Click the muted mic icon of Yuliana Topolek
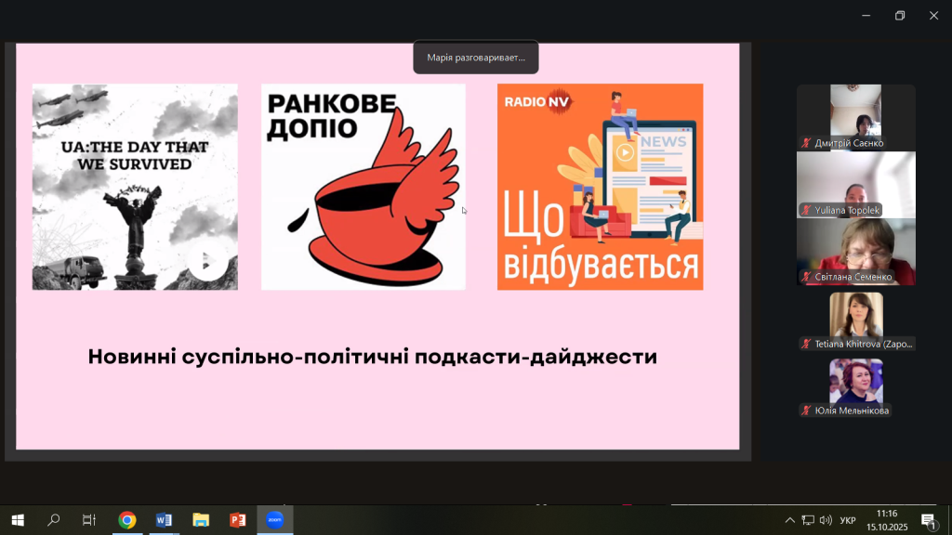This screenshot has width=952, height=535. 806,210
